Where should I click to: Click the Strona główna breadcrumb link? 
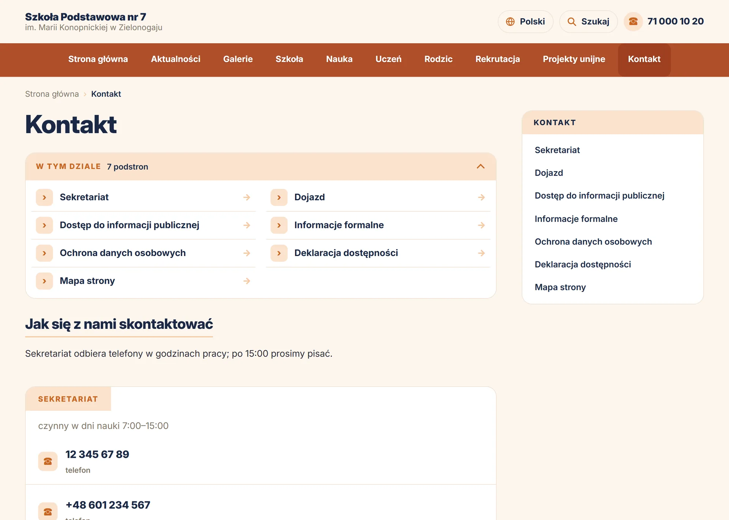pyautogui.click(x=52, y=94)
